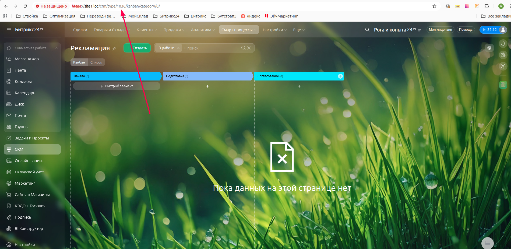511x249 pixels.
Task: Open the hamburger menu beside Битрикс24
Action: tap(9, 30)
